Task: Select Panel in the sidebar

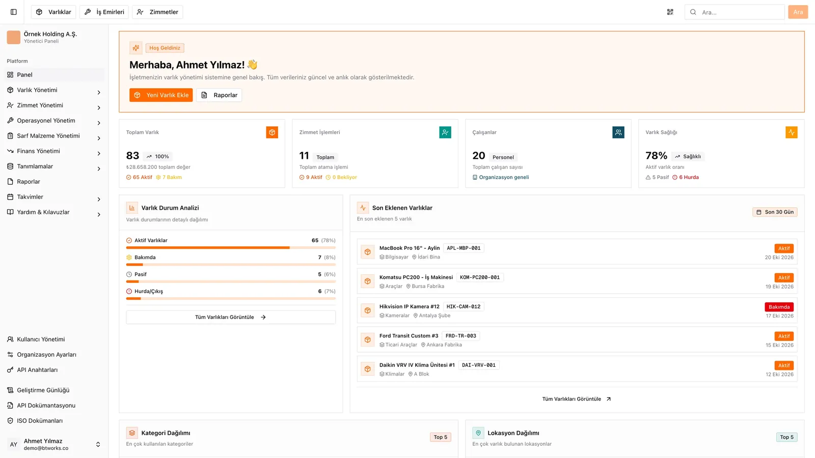Action: [x=55, y=75]
